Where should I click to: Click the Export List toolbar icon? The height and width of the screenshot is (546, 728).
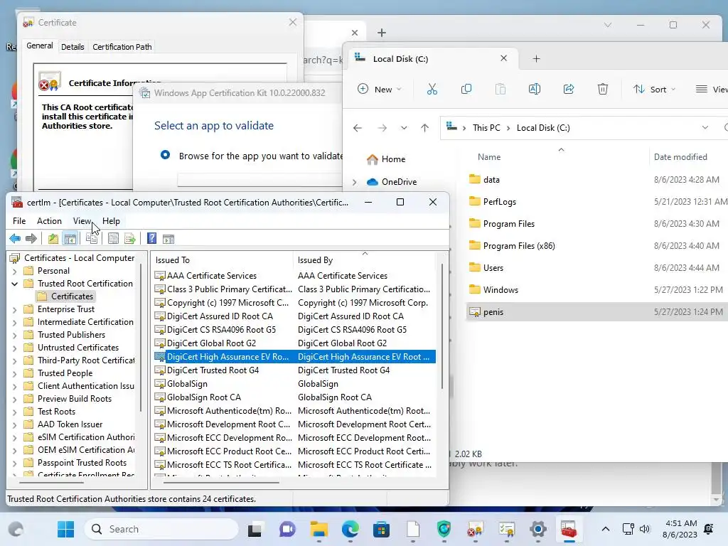[x=130, y=239]
